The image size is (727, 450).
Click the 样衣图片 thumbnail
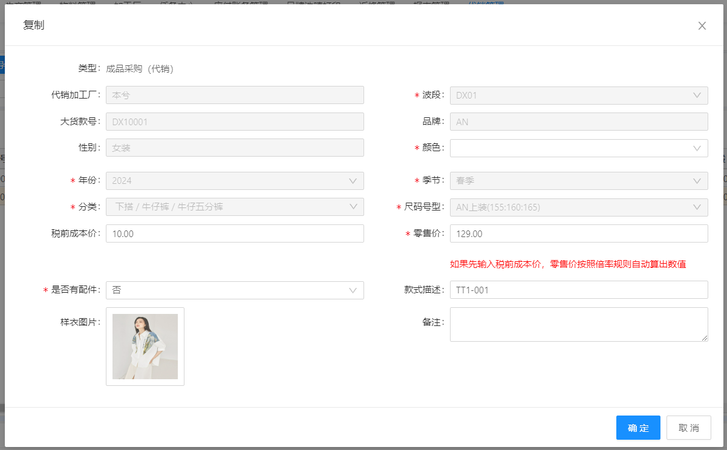pyautogui.click(x=145, y=347)
